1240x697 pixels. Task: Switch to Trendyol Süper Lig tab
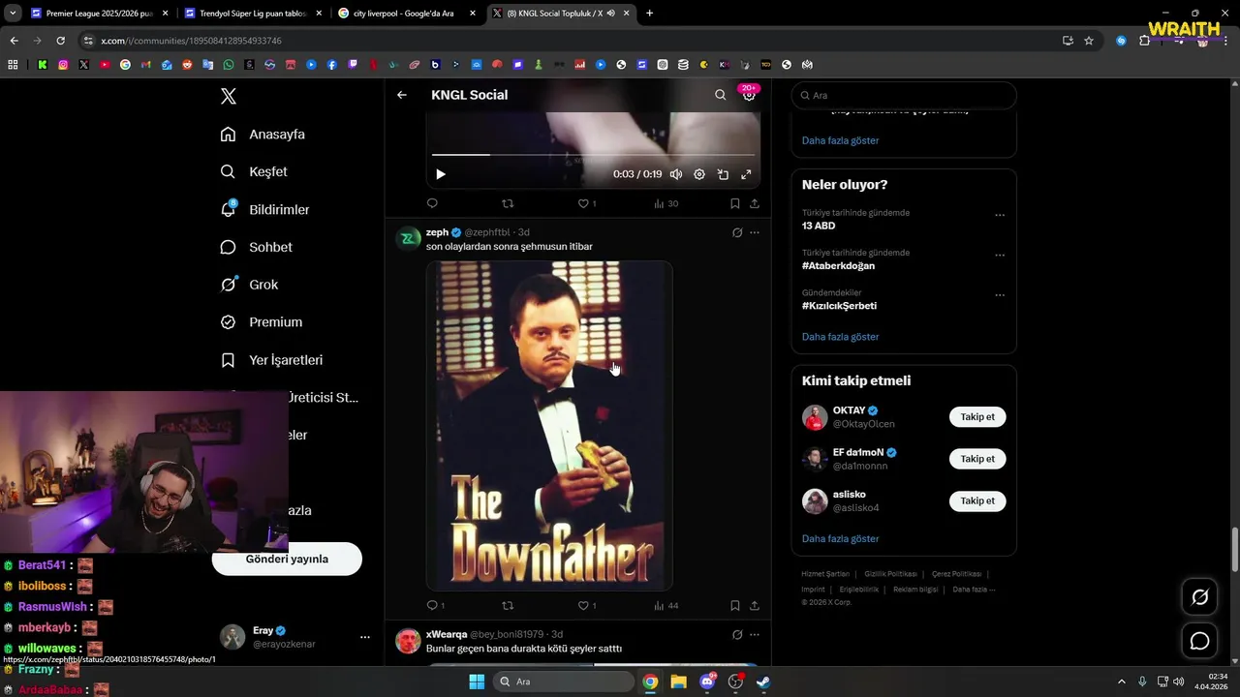252,14
